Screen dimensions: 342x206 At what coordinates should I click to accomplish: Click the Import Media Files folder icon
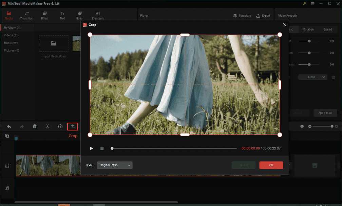[x=53, y=43]
